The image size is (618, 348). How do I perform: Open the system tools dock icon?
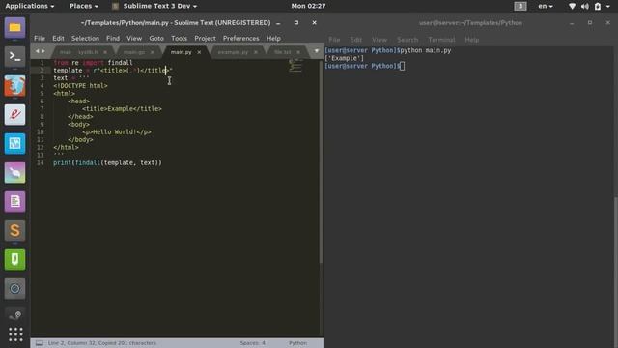(15, 315)
